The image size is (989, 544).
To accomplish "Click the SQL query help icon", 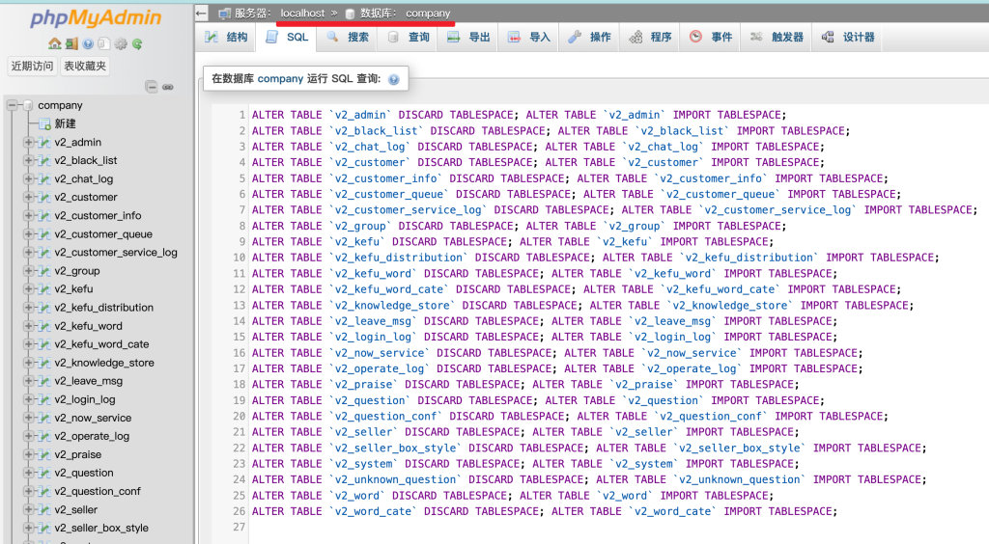I will click(x=393, y=79).
